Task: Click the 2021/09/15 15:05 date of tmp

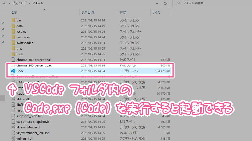Action: 93,49
